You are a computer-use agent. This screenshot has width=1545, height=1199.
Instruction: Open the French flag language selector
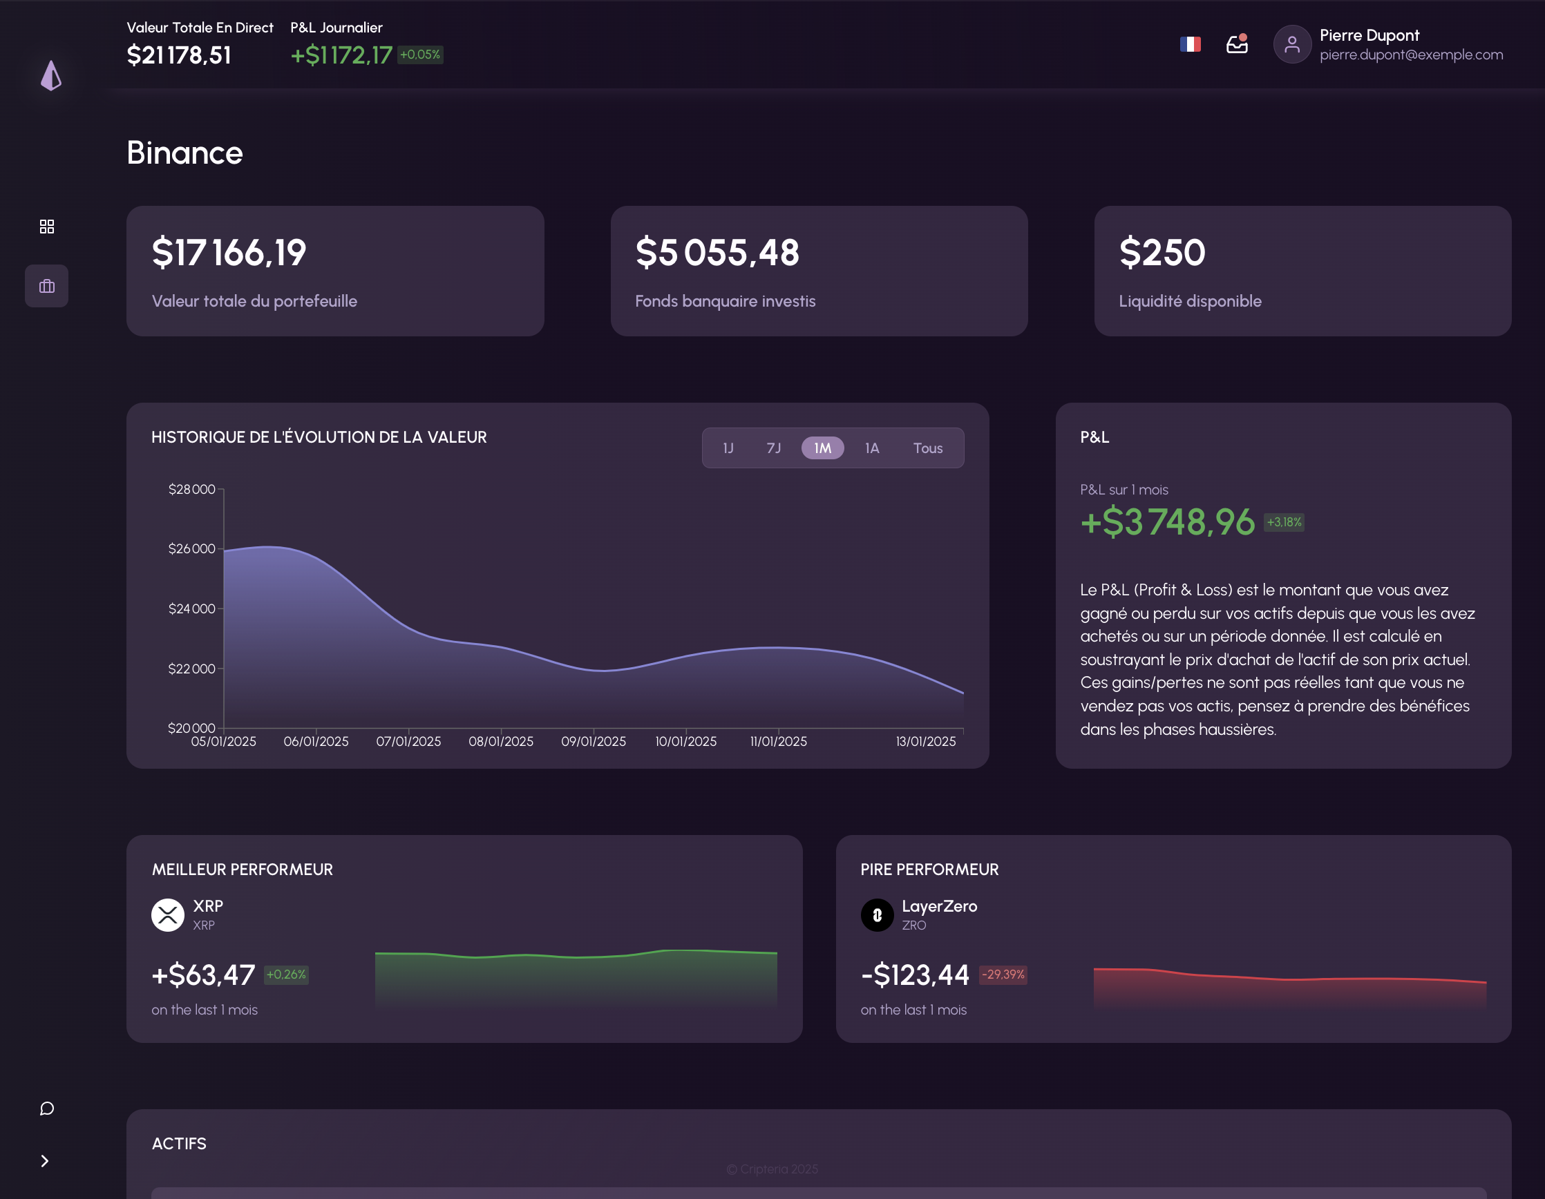tap(1190, 44)
